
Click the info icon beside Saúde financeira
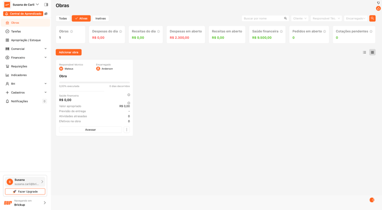pyautogui.click(x=281, y=32)
